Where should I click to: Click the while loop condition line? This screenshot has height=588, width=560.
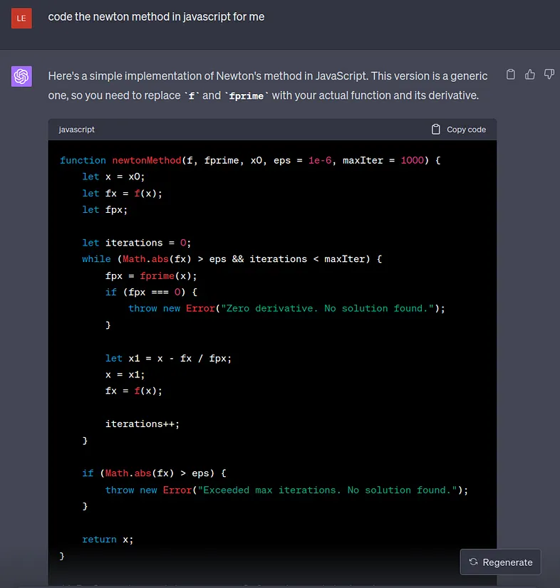[x=232, y=259]
